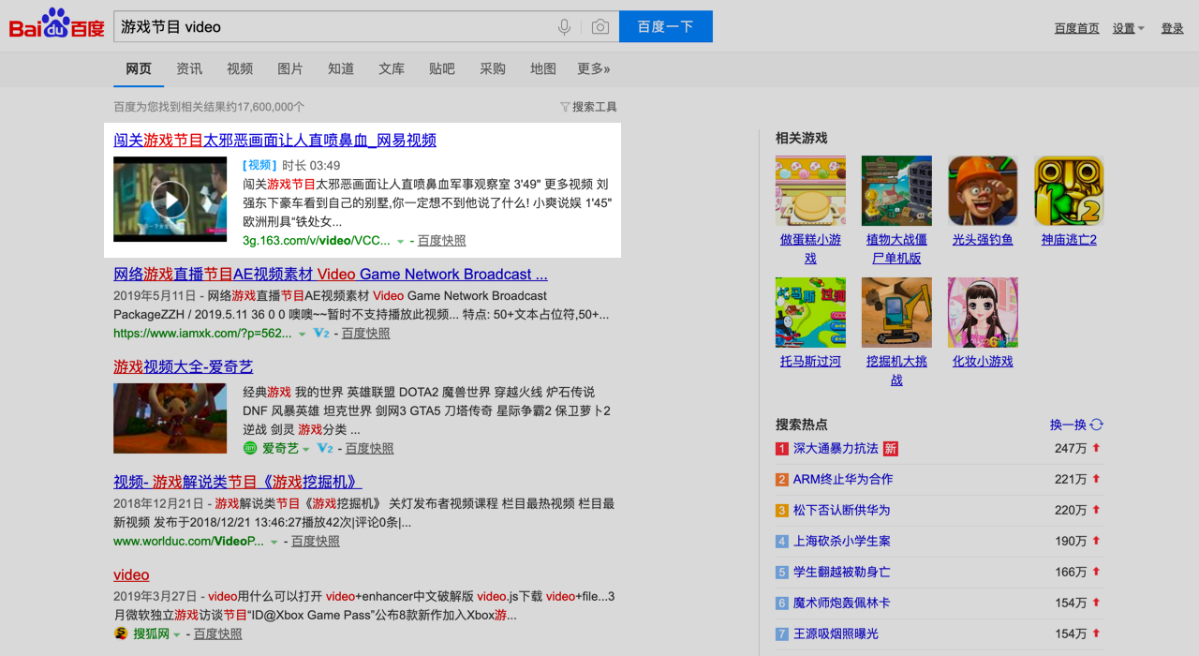This screenshot has height=656, width=1199.
Task: Click the 神庙逃亡2 text link
Action: 1069,240
